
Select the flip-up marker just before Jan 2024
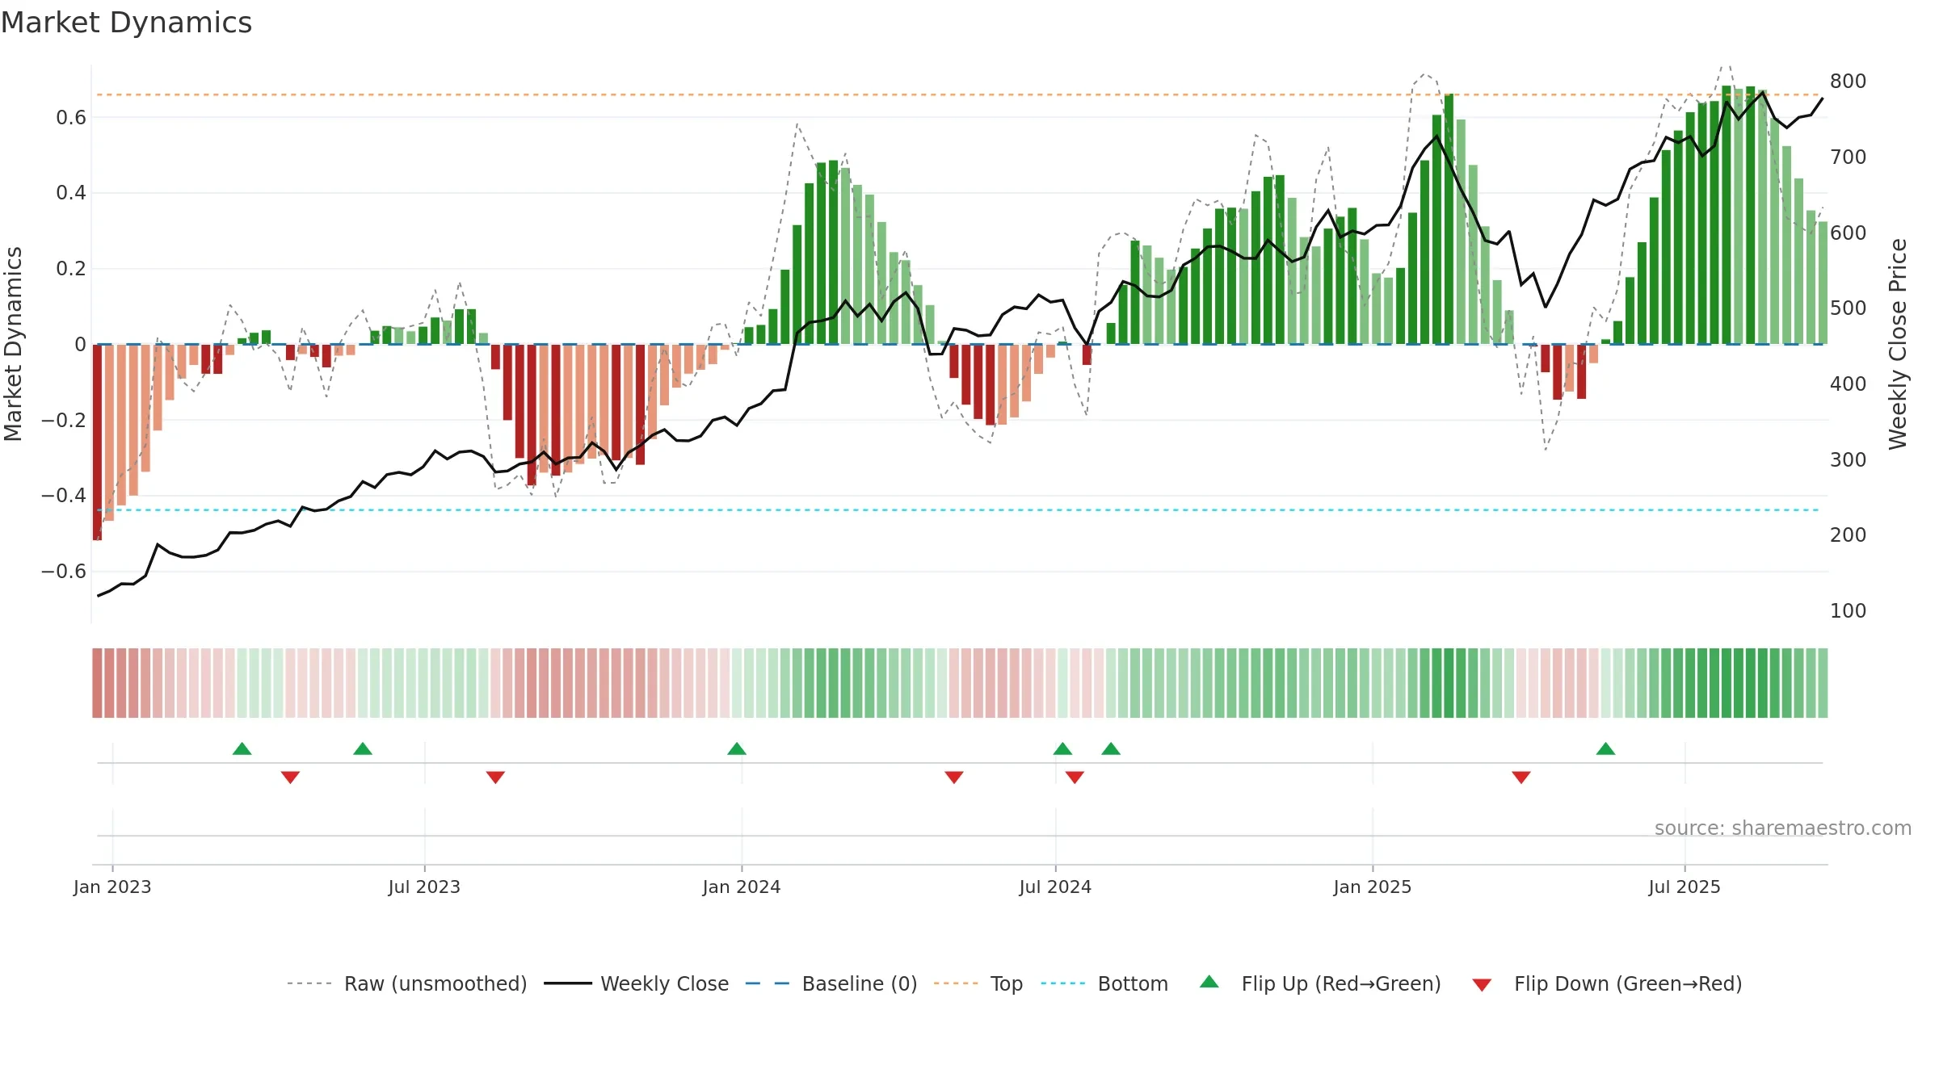click(737, 748)
